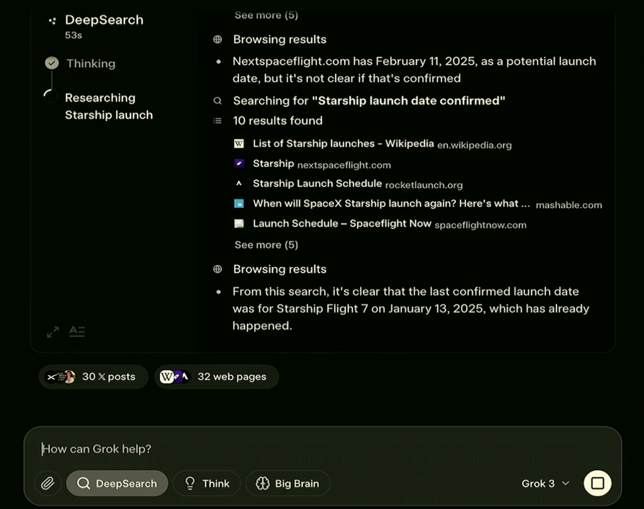This screenshot has height=509, width=644.
Task: Click the DeepSearch dots icon in sidebar
Action: (x=52, y=21)
